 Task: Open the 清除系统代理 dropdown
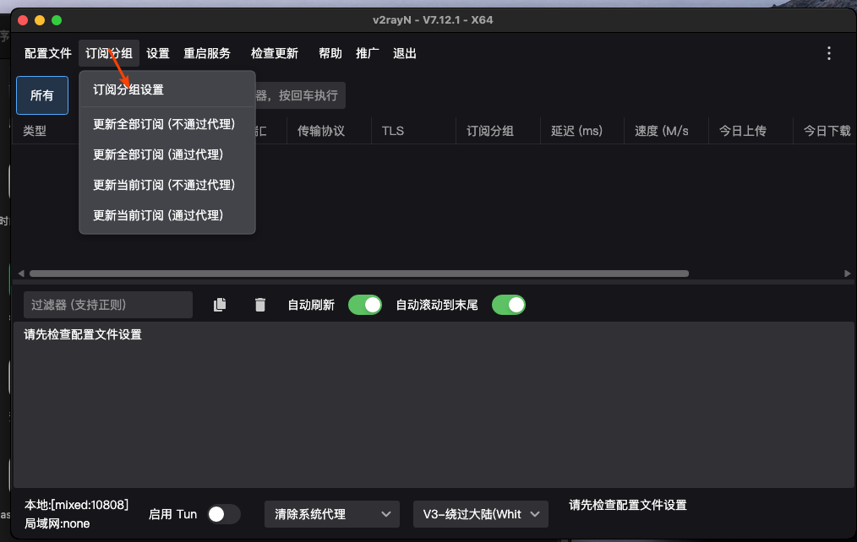click(x=332, y=514)
